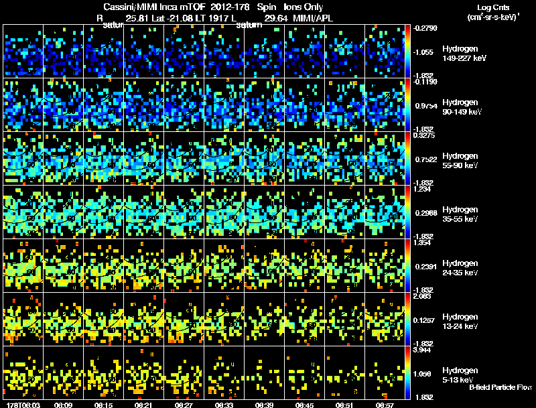Click the 'Spin Ions Only' title text
Viewport: 536px width, 408px height.
(x=290, y=7)
